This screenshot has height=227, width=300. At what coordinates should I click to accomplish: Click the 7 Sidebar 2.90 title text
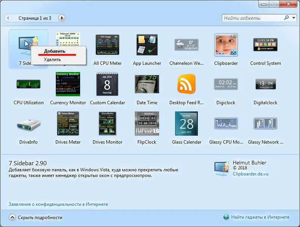point(28,163)
